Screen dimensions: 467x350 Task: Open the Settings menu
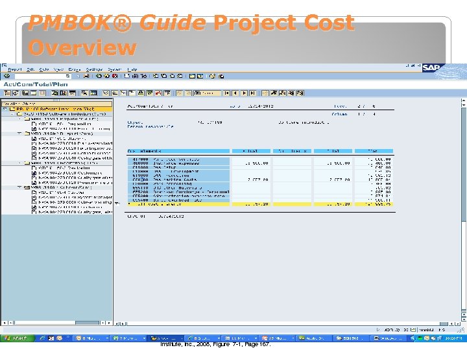94,69
